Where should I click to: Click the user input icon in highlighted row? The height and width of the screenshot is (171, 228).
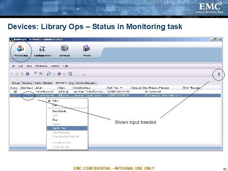(28, 95)
